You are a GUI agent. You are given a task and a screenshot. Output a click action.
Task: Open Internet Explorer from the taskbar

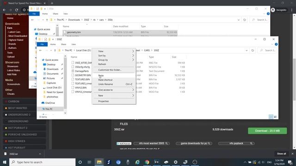137,162
